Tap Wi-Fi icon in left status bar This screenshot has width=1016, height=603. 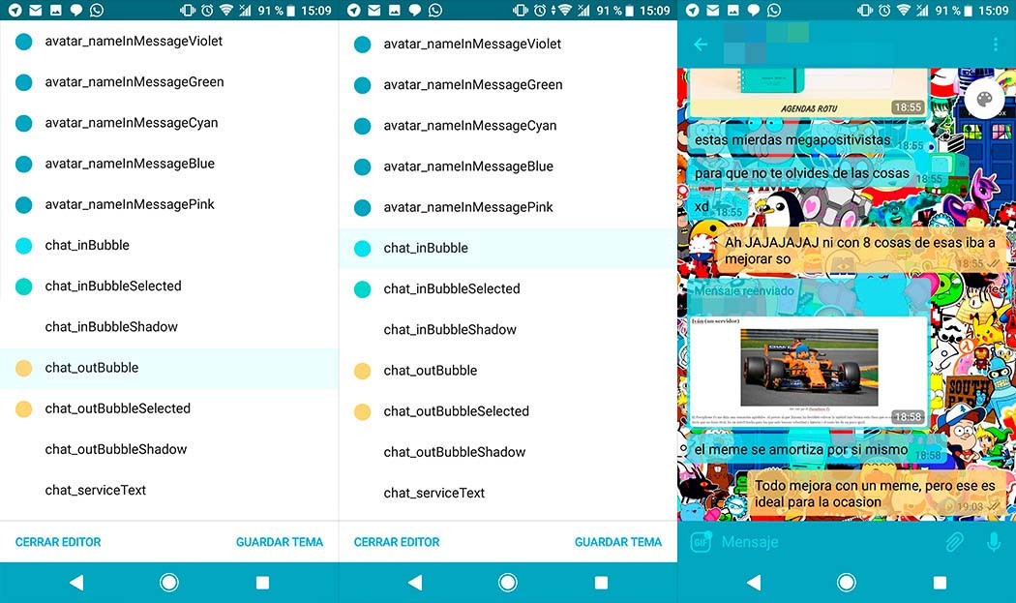[x=225, y=10]
